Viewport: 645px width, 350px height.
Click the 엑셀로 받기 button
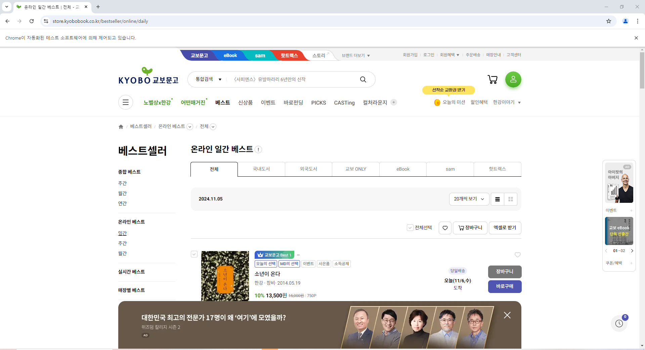point(505,228)
